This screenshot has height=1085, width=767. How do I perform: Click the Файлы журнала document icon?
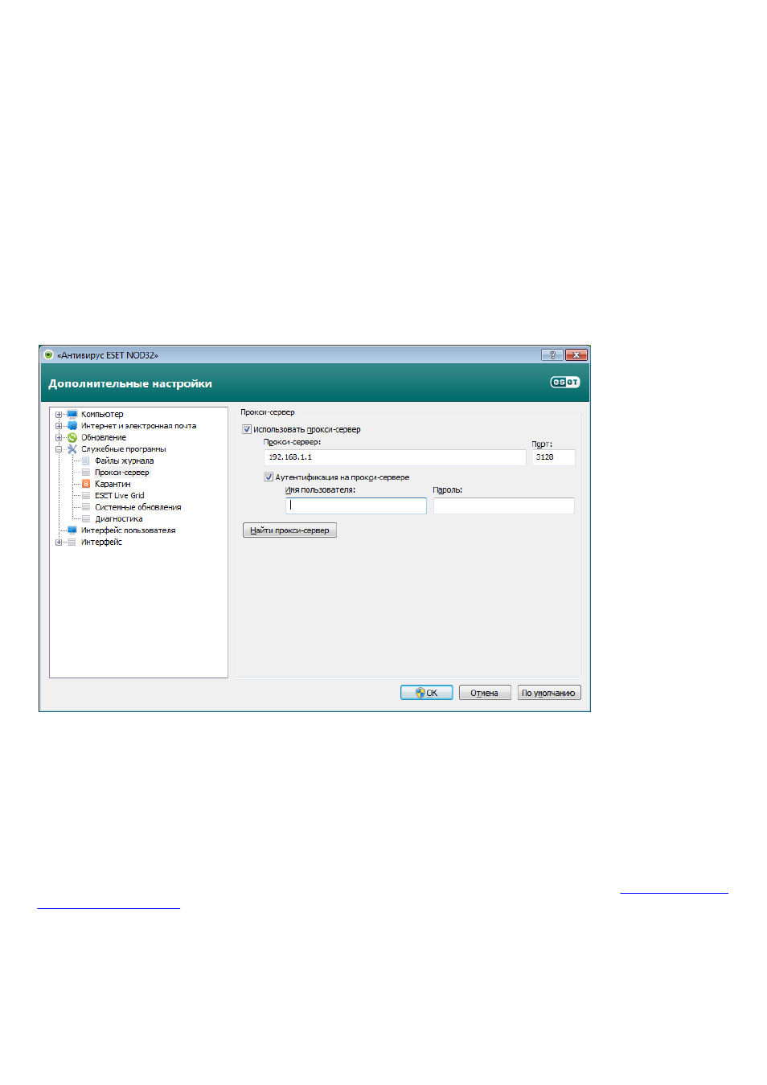pyautogui.click(x=86, y=461)
